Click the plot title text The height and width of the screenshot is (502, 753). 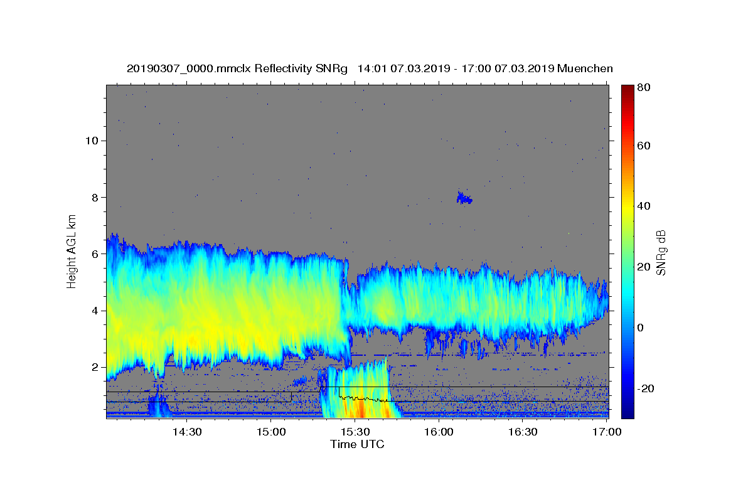pyautogui.click(x=370, y=68)
